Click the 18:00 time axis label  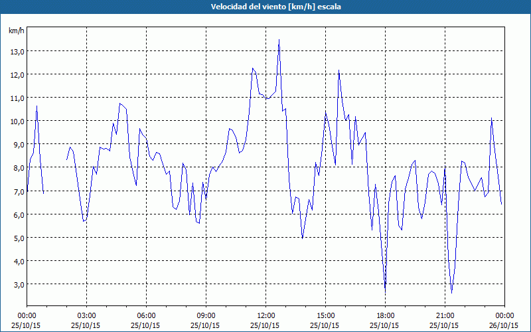pyautogui.click(x=386, y=316)
